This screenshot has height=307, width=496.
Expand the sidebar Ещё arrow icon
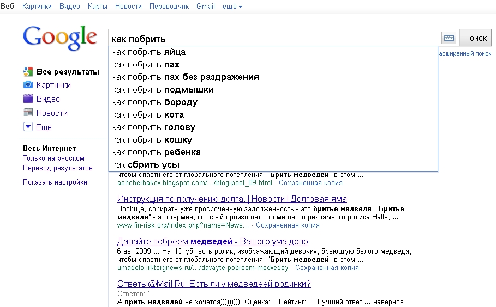(x=28, y=127)
